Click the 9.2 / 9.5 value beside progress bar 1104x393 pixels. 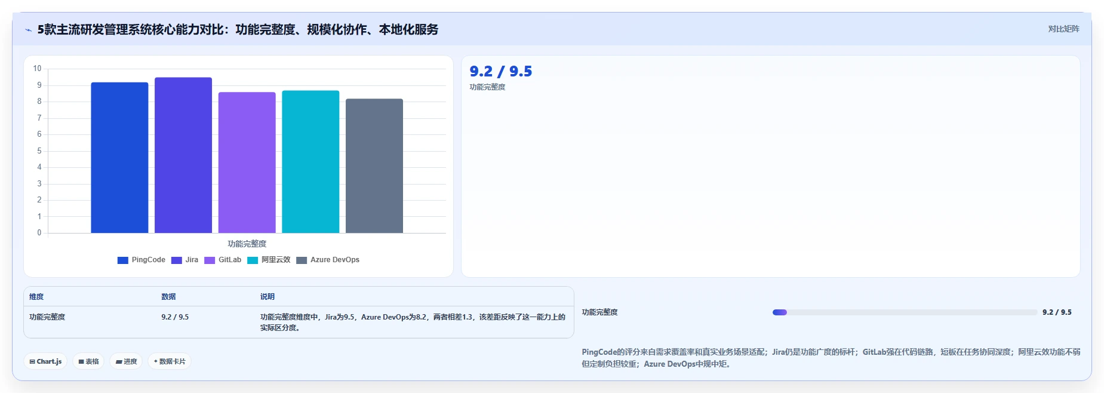(x=1057, y=312)
